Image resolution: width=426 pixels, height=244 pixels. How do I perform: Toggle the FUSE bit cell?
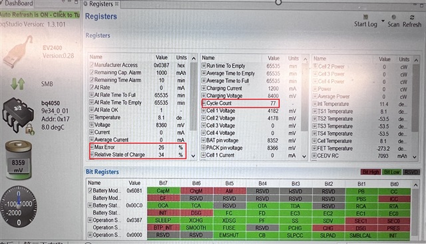(x=230, y=227)
